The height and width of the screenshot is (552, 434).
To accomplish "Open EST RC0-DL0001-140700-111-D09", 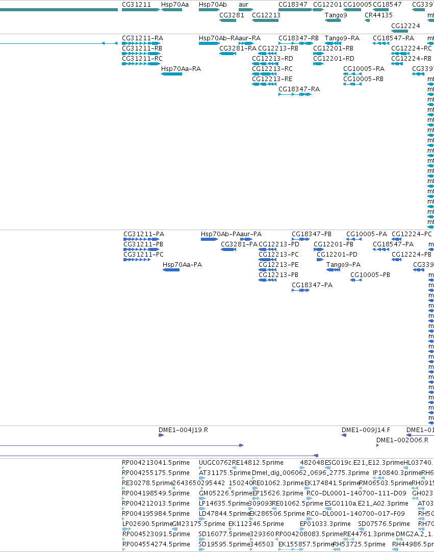I will 356,493.
